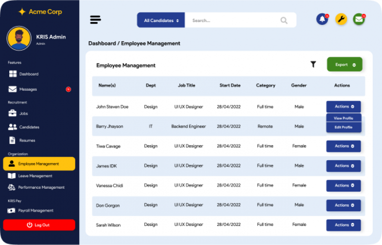Select Edit Profile from the actions menu
382x245 pixels.
point(344,127)
